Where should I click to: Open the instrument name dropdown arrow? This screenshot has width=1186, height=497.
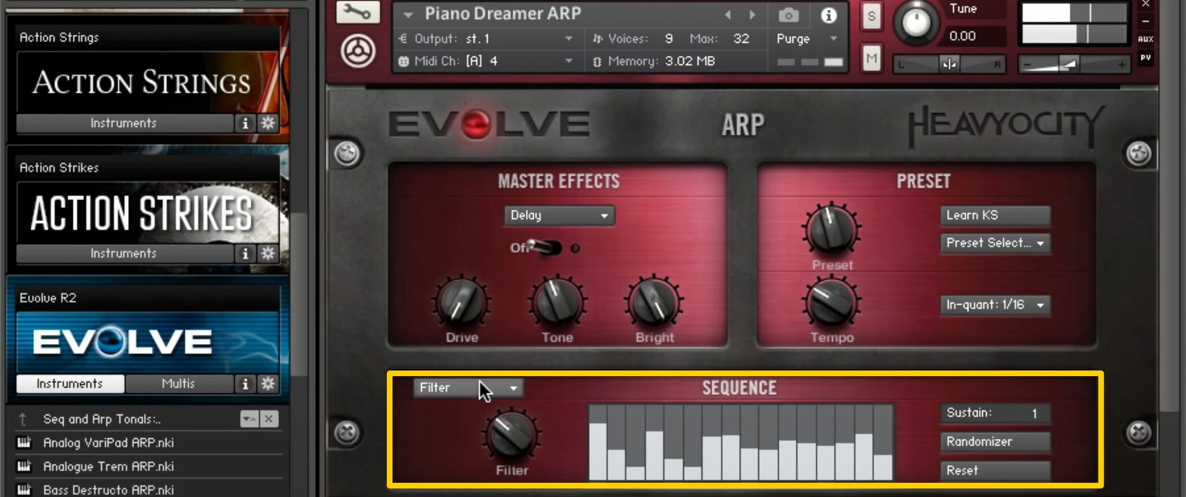click(408, 15)
